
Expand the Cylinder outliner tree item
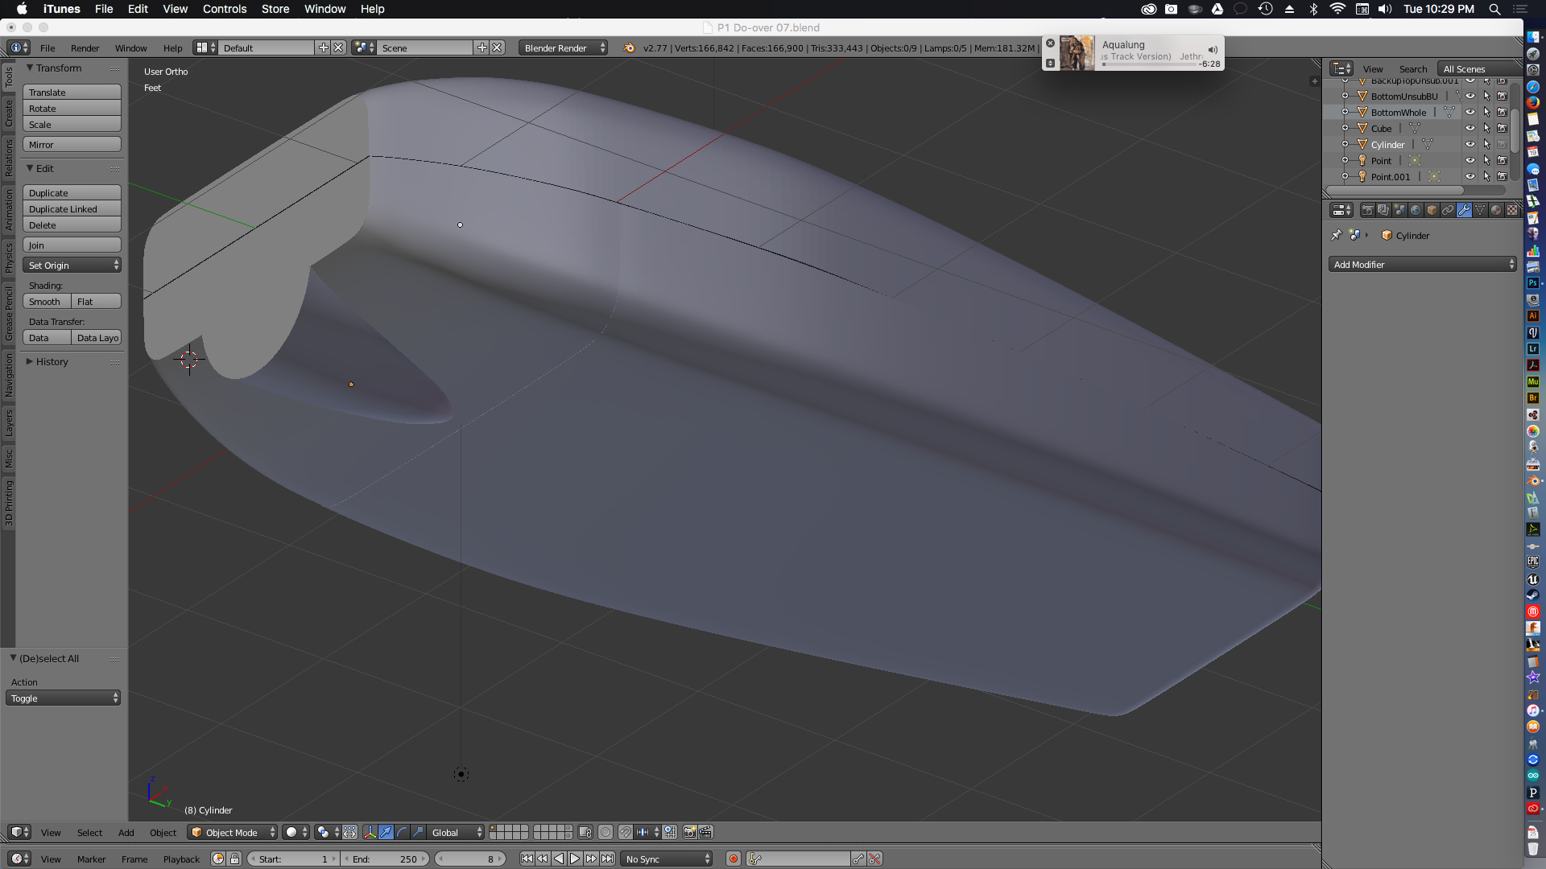1345,144
